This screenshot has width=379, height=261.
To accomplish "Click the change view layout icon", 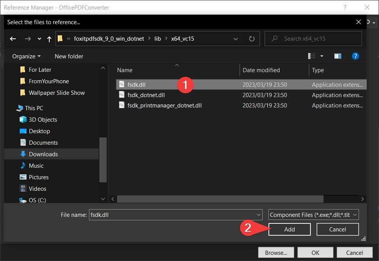I will pos(312,56).
